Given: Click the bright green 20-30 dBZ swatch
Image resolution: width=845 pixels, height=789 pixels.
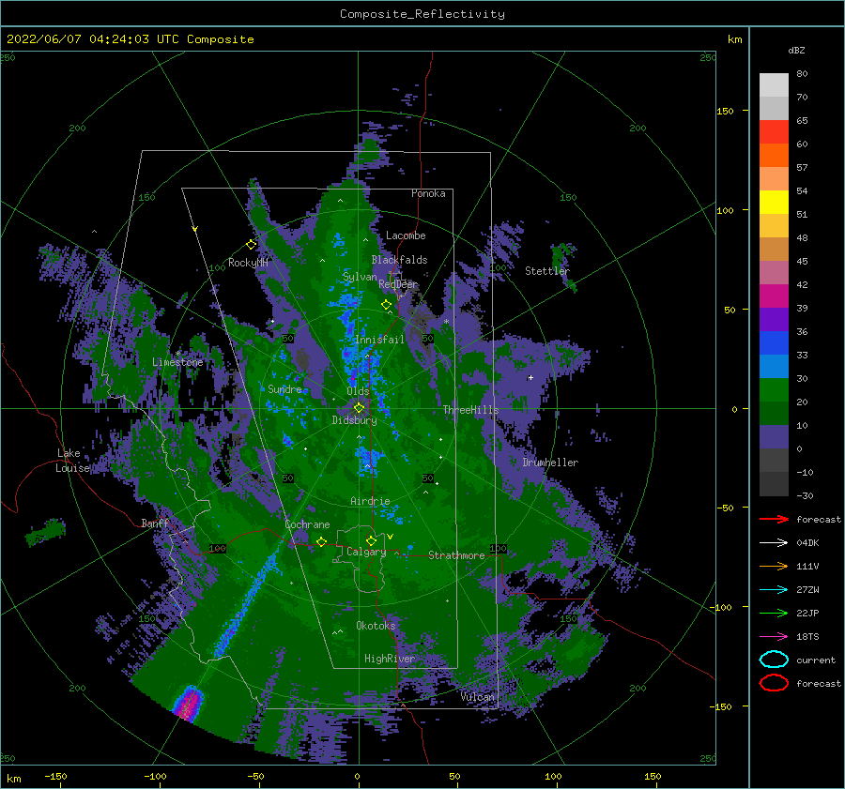Looking at the screenshot, I should point(774,390).
